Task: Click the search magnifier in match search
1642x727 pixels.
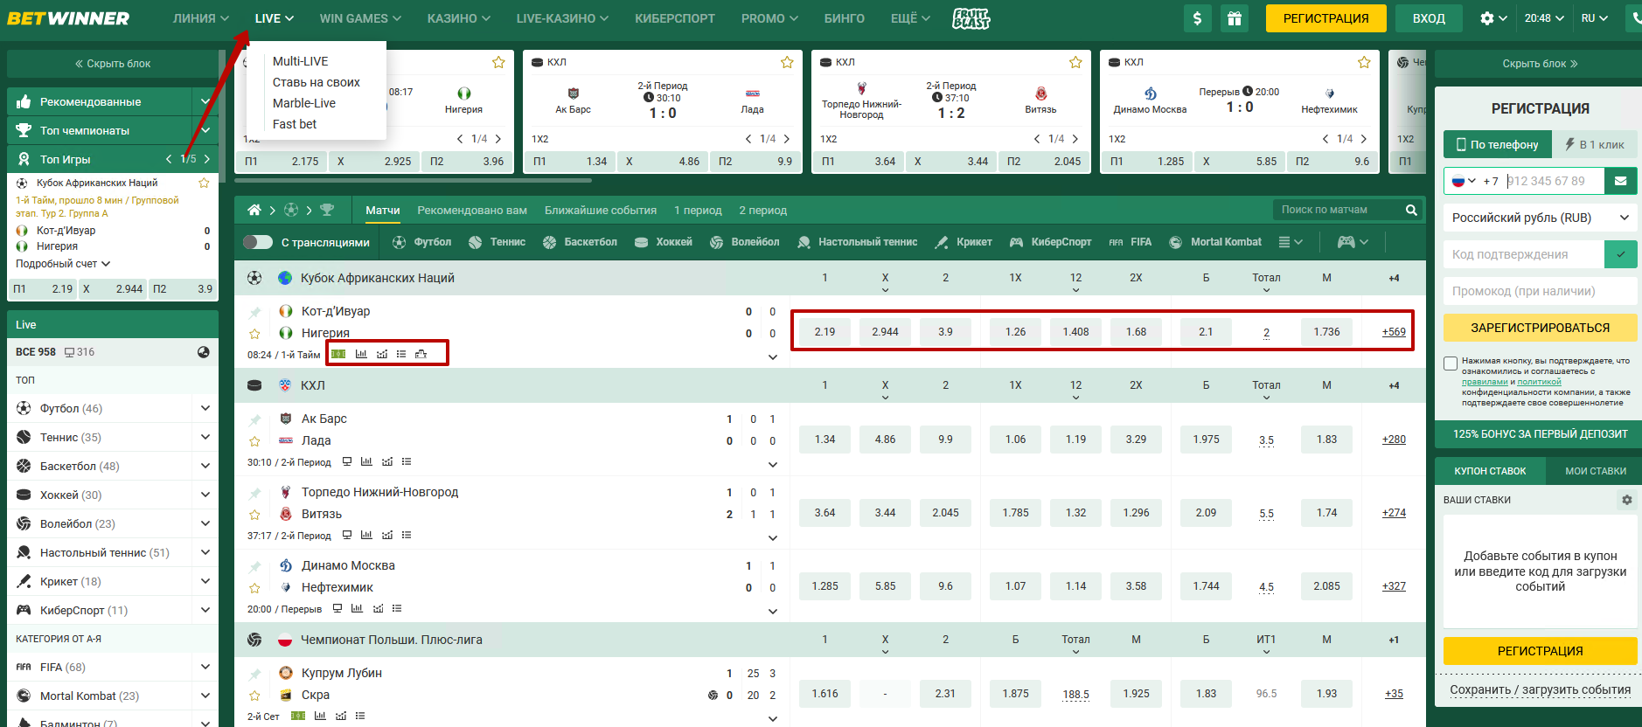Action: pos(1410,210)
